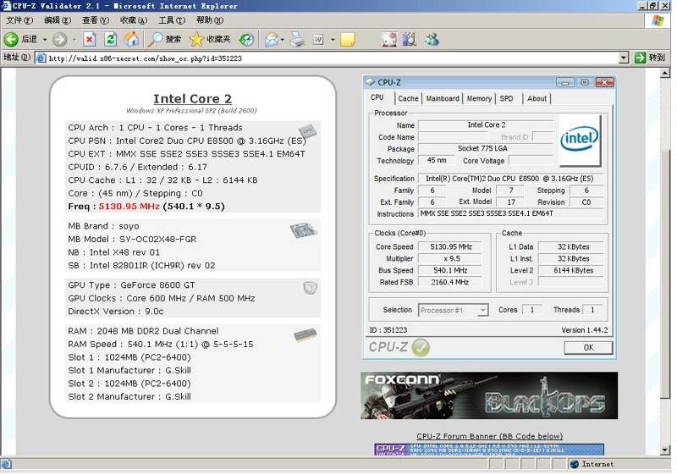Click the Mail envelope icon
Viewport: 677px width, 475px height.
(x=272, y=39)
